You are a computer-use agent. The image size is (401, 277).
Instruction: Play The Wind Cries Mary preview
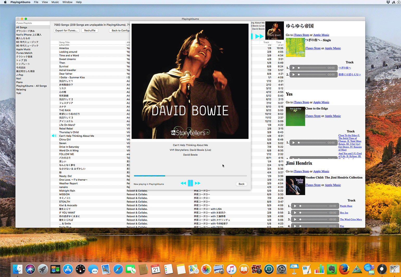tap(295, 220)
